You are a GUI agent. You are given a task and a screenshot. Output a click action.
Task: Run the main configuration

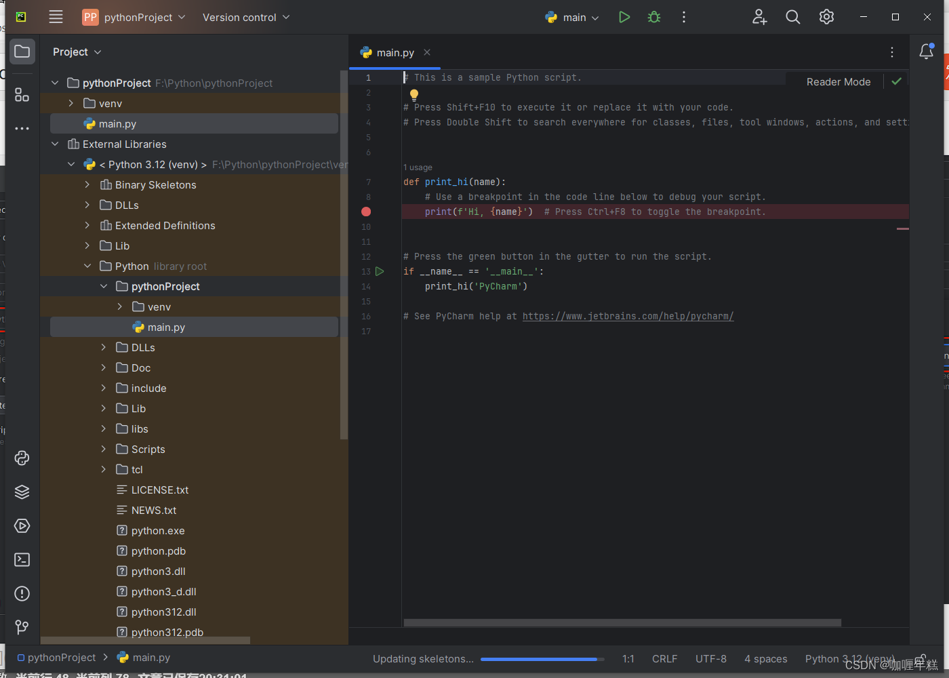point(624,17)
